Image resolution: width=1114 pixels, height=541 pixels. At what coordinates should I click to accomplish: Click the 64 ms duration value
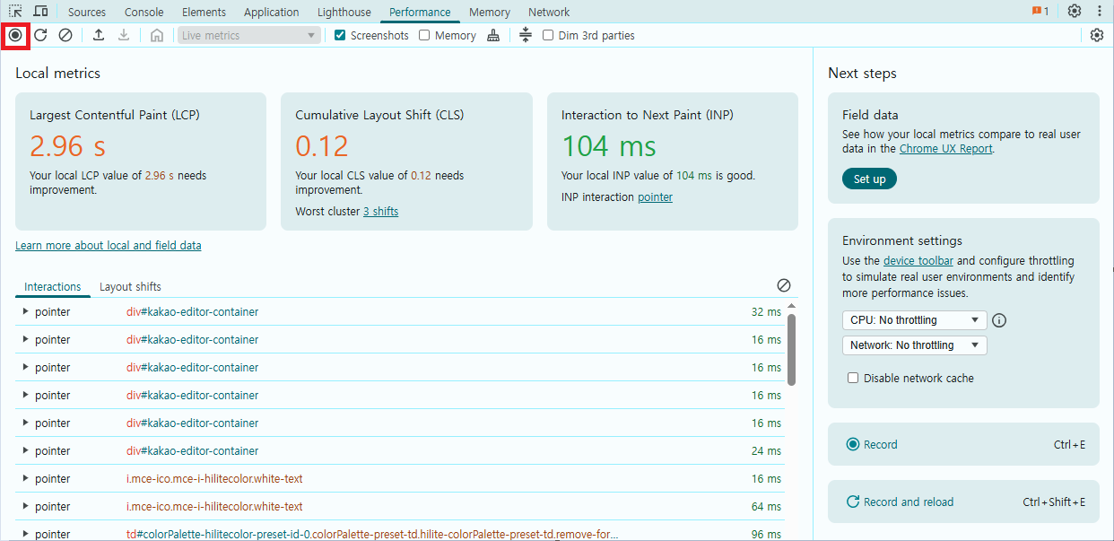tap(766, 506)
